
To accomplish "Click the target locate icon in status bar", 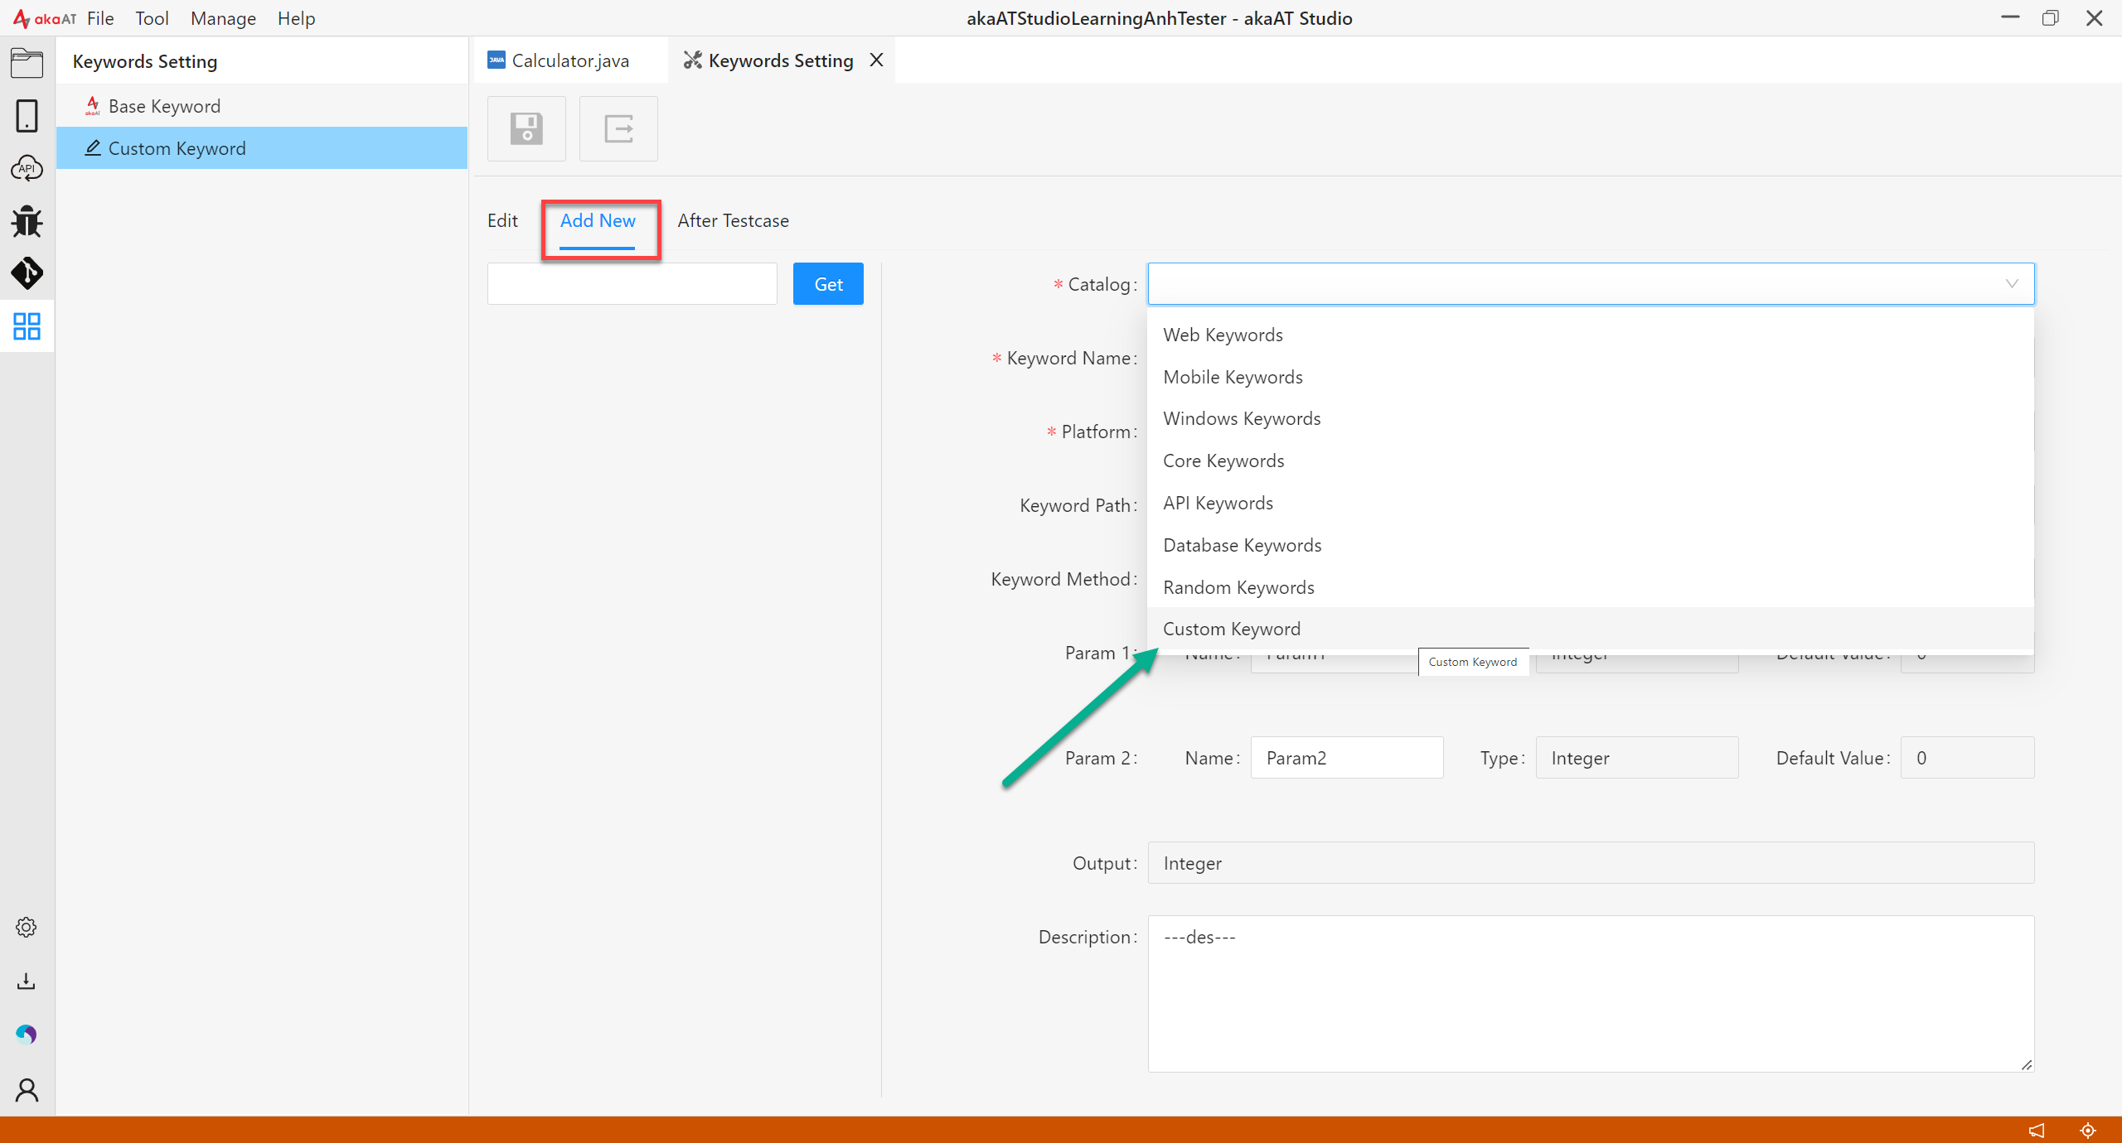I will pos(2088,1130).
